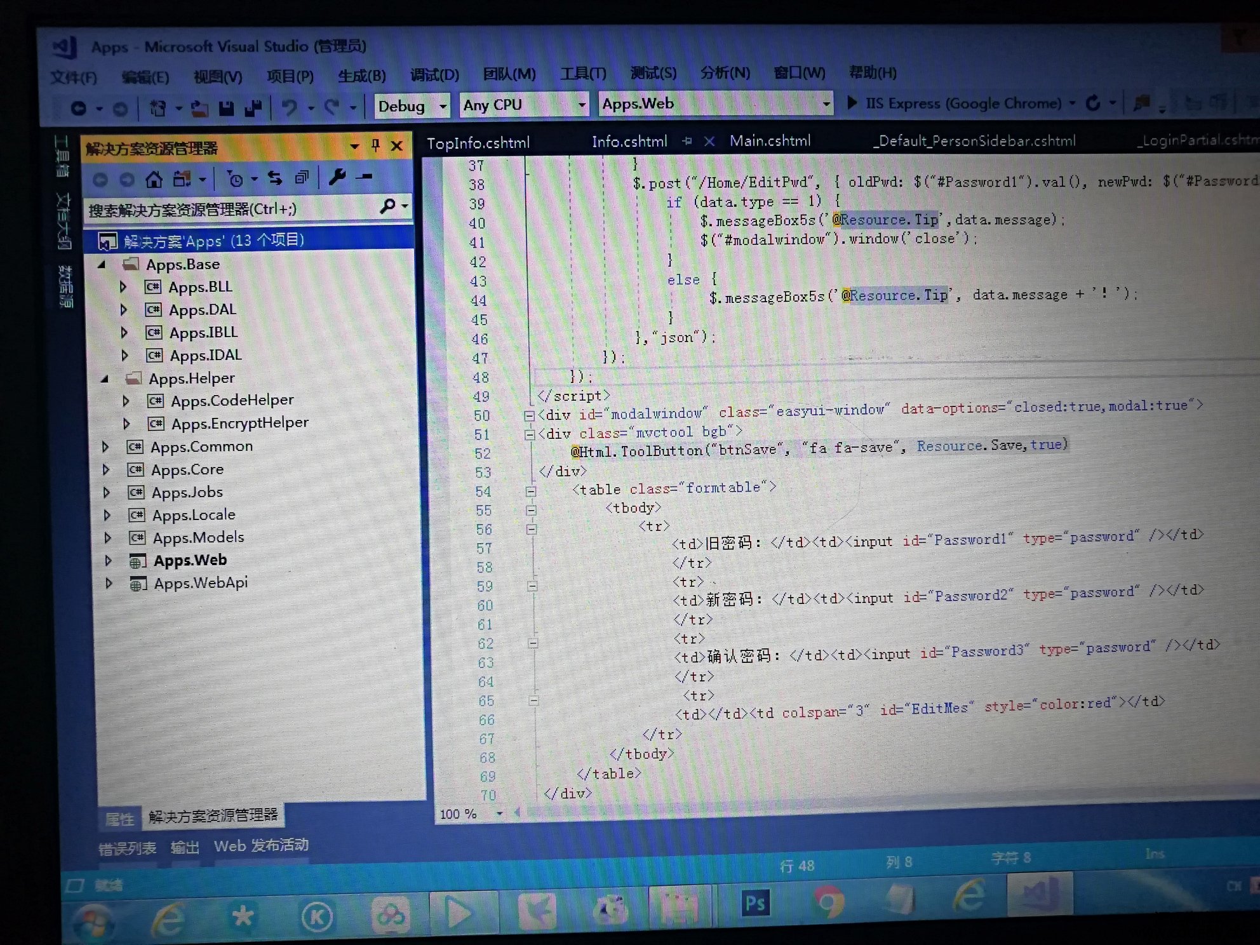This screenshot has width=1260, height=945.
Task: Select the Apps.WebApi project
Action: click(201, 583)
